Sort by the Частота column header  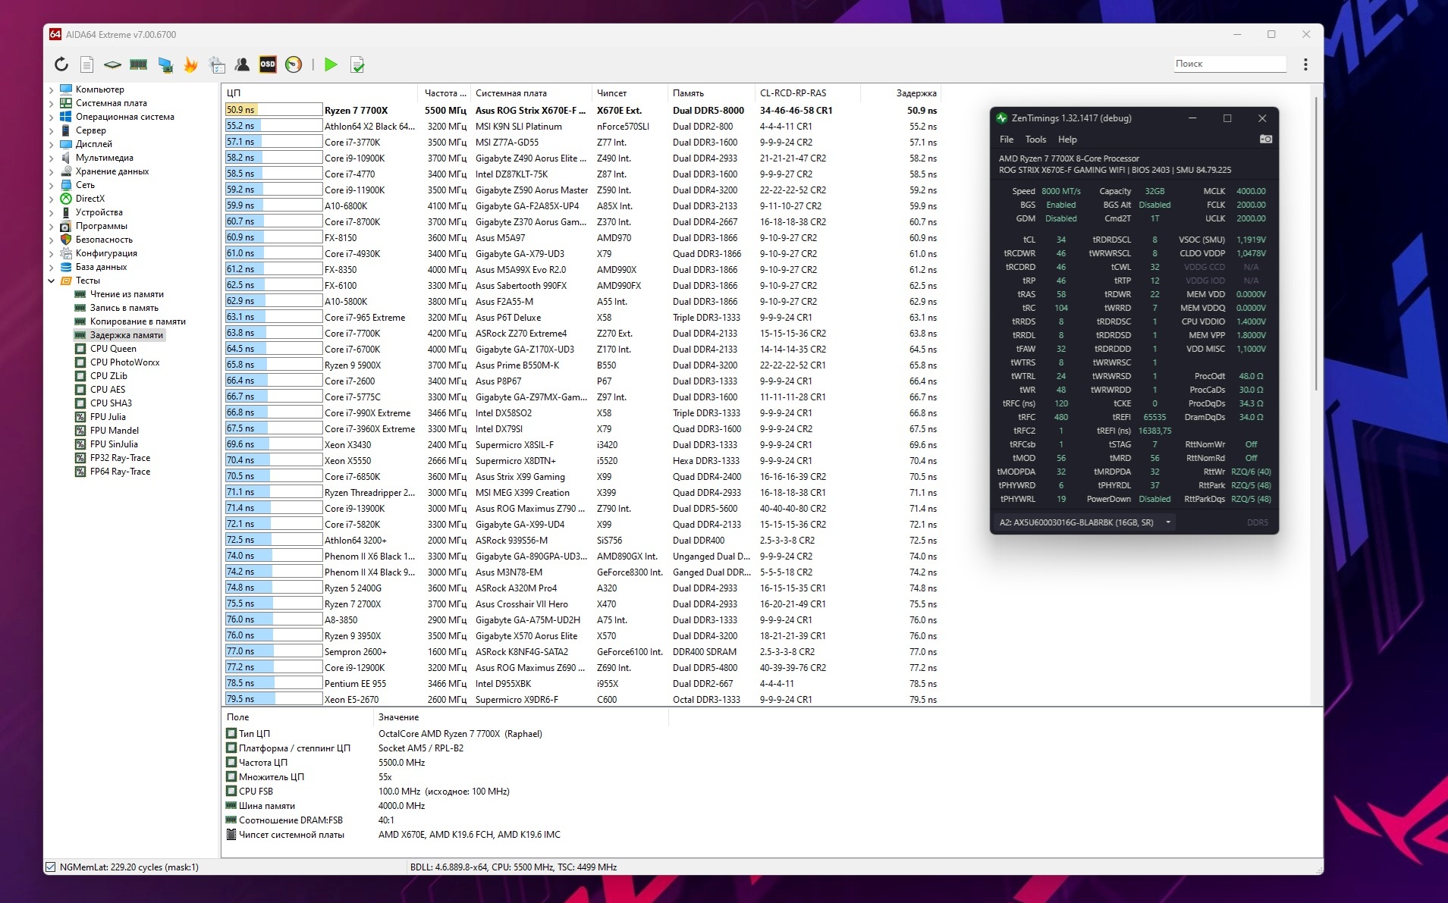(444, 93)
